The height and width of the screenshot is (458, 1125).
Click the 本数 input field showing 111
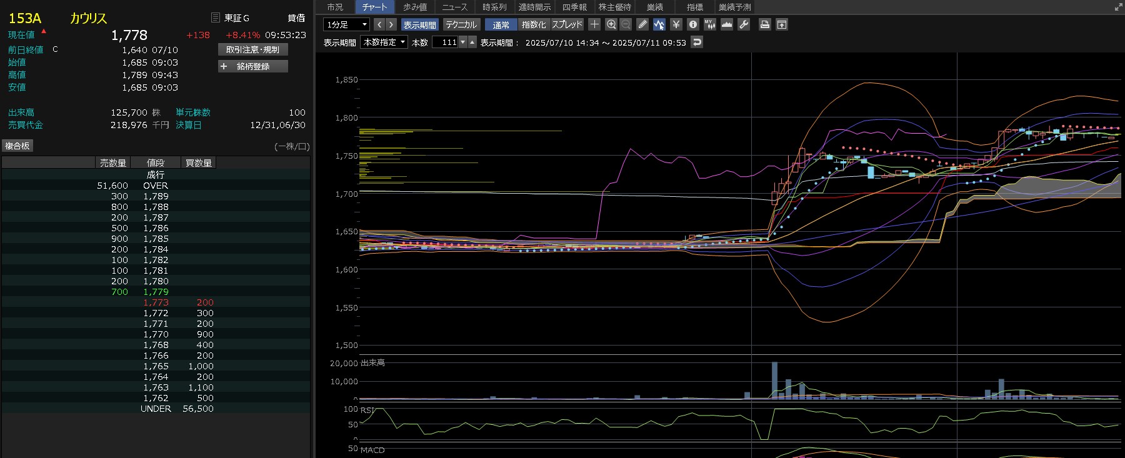click(x=446, y=42)
